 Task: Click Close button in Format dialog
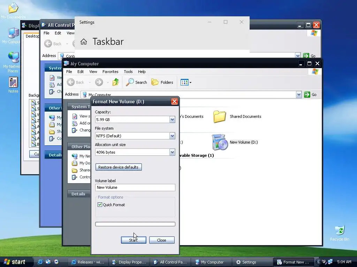tap(162, 240)
